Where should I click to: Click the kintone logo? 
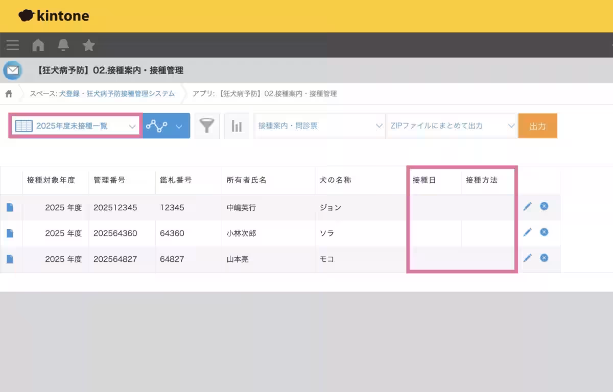(x=54, y=16)
